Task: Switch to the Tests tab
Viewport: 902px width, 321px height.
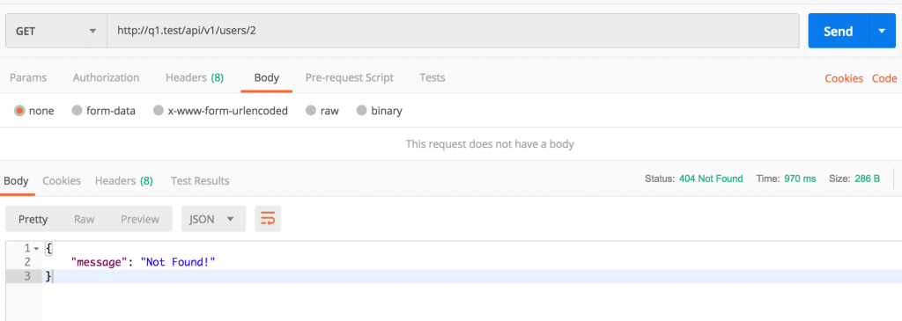Action: coord(432,77)
